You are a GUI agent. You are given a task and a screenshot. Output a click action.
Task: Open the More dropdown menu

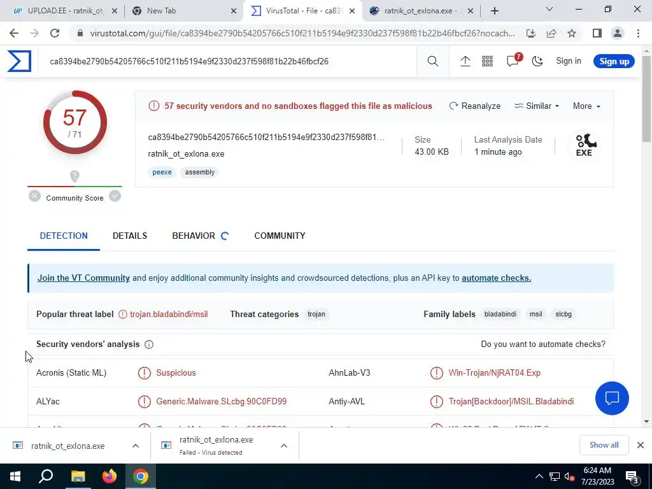point(586,106)
